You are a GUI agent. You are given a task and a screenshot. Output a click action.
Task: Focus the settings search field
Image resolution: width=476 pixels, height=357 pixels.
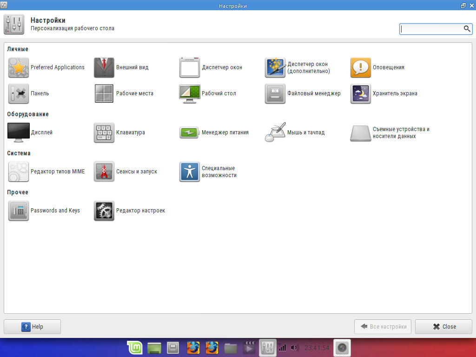(x=430, y=29)
